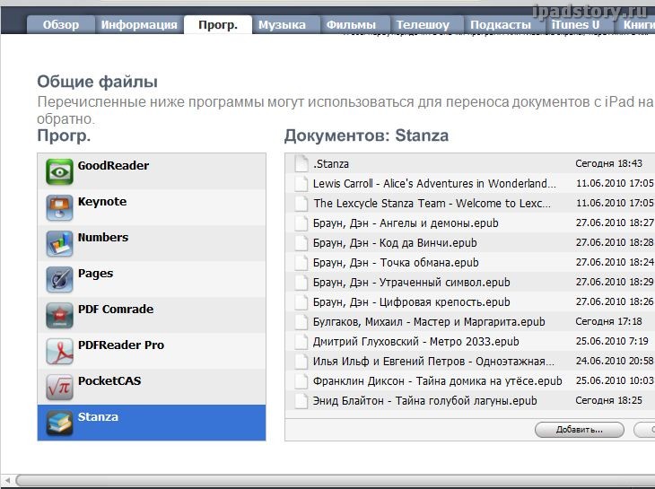
Task: Select Браун, Дэн - Код да Винчи.epub name
Action: coord(395,243)
